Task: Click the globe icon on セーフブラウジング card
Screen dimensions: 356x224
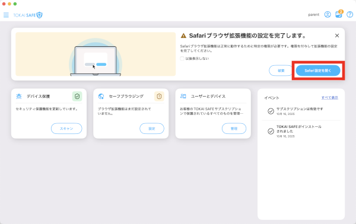Action: 101,96
